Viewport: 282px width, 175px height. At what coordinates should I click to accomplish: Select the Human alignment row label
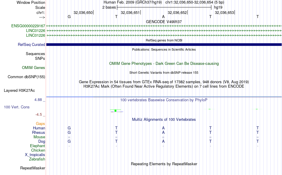(39, 128)
